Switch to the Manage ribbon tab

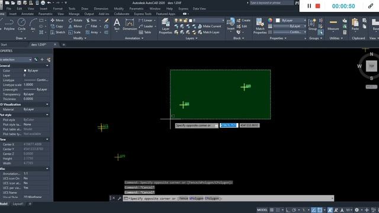(x=74, y=14)
